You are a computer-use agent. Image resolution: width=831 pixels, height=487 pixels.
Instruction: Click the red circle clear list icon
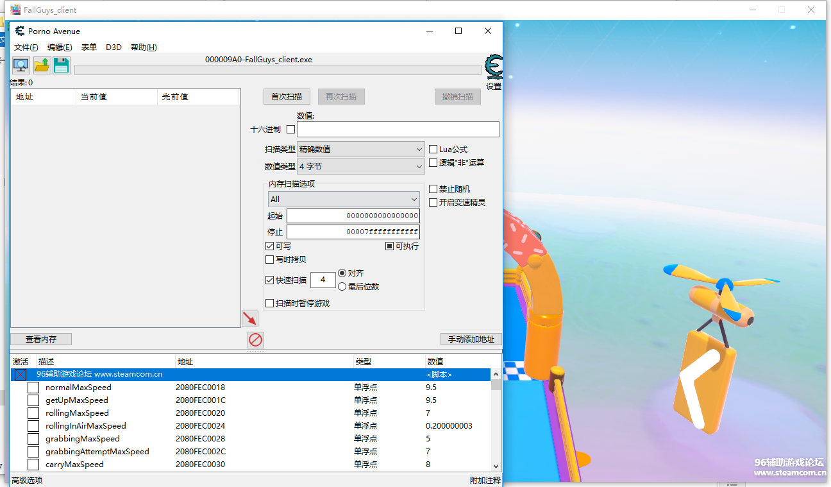[x=256, y=339]
